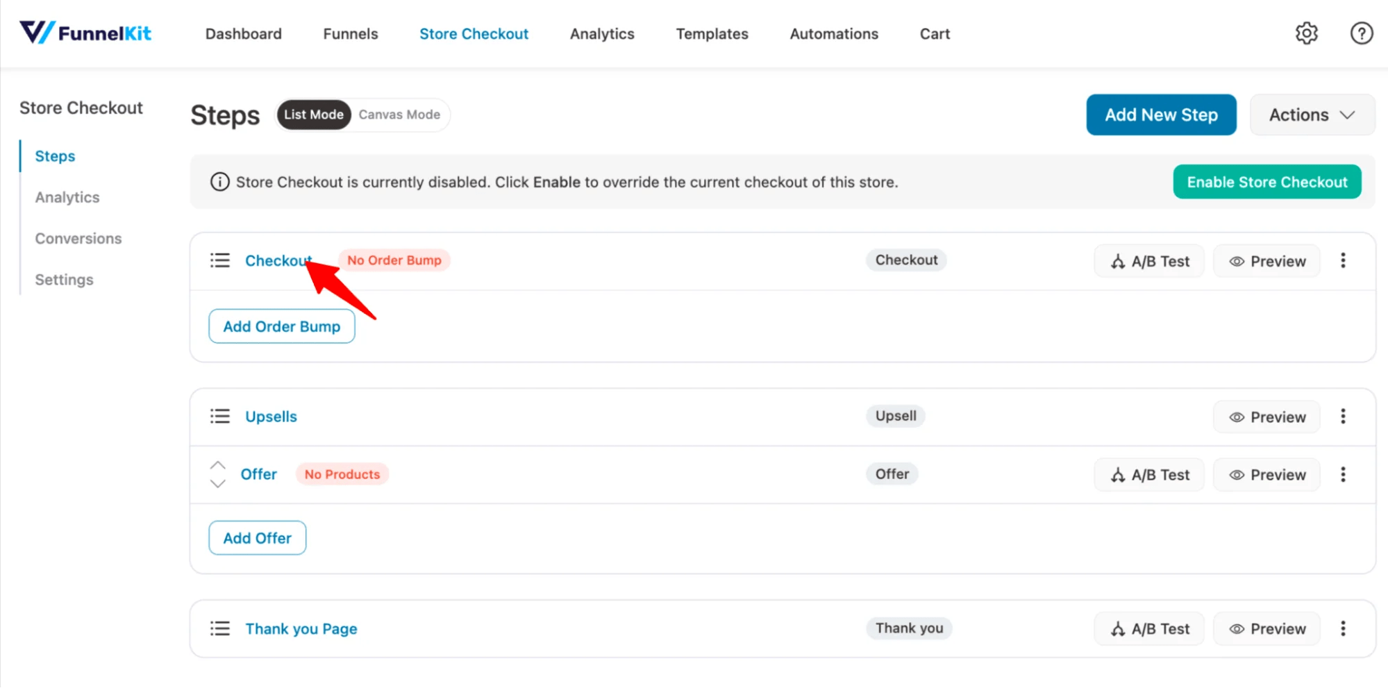Select the List Mode view
The width and height of the screenshot is (1388, 688).
pos(314,115)
